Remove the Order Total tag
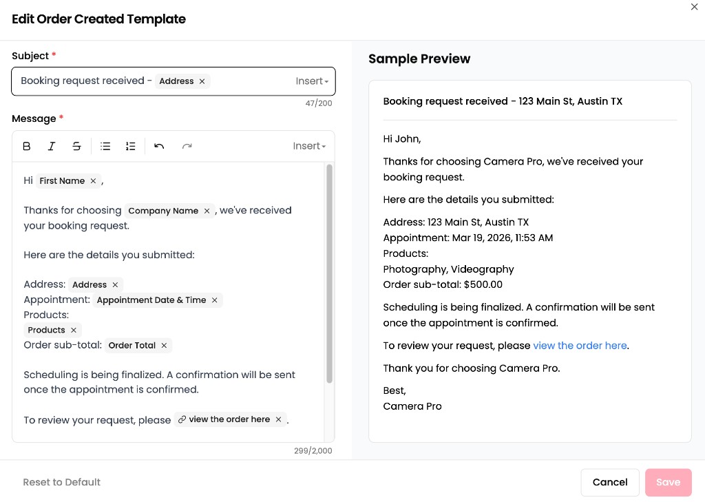The height and width of the screenshot is (502, 705). point(164,346)
